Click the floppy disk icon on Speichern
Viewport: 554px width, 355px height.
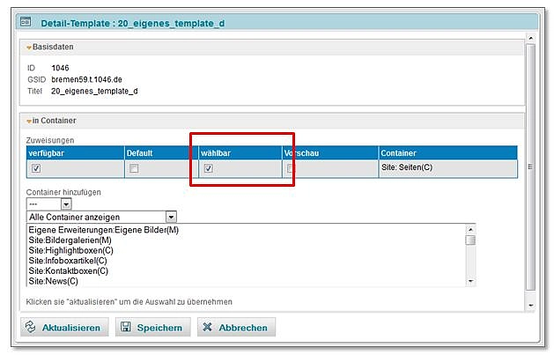124,328
